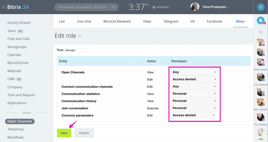This screenshot has height=142, width=268.
Task: Open the contact avatar above the Mon, December label
Action: click(260, 102)
